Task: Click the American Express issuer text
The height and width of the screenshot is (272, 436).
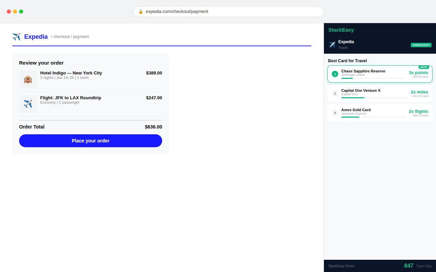Action: 354,114
